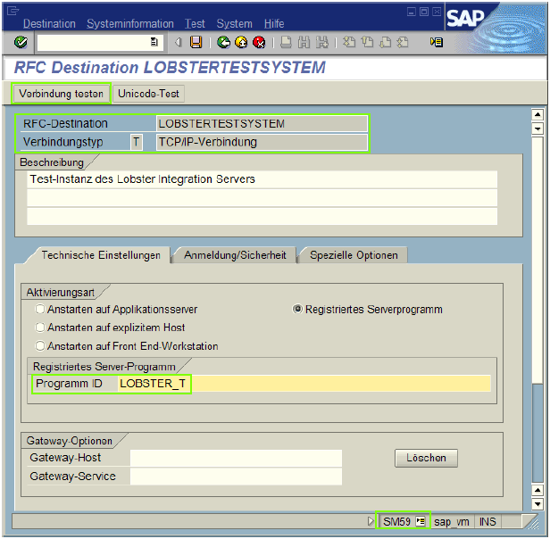Open the Destination menu
550x539 pixels.
coord(49,24)
